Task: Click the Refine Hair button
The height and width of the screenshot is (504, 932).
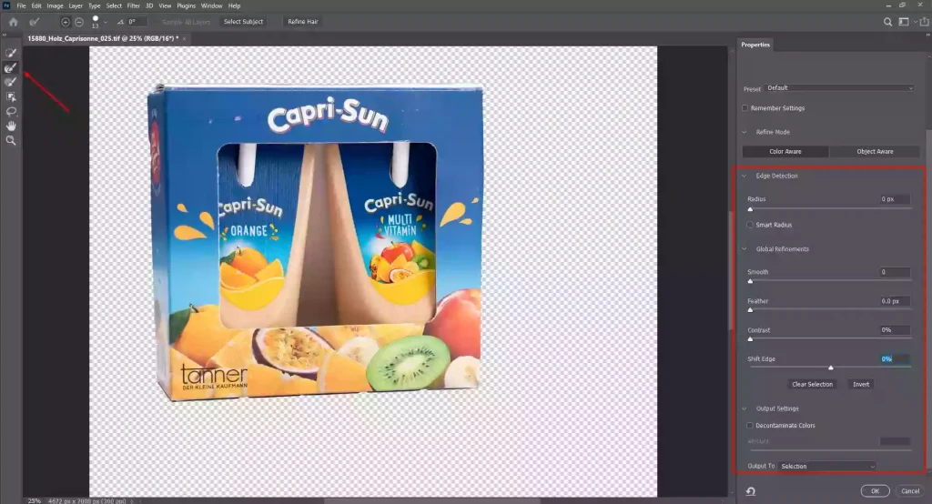Action: 303,22
